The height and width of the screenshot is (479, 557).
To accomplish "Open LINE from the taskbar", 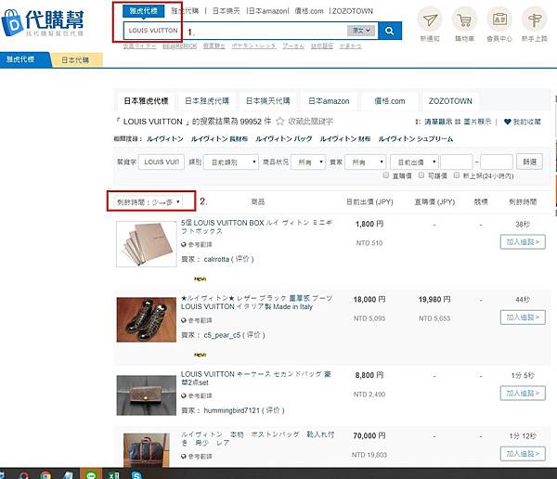I will click(91, 474).
